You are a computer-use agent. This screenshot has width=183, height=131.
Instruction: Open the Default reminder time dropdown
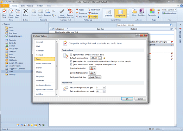point(100,58)
